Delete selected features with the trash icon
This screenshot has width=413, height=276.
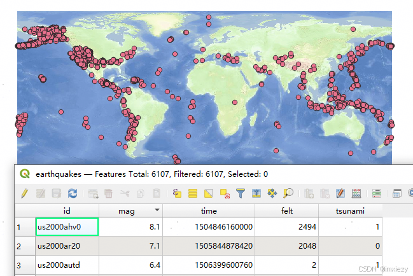pos(109,193)
